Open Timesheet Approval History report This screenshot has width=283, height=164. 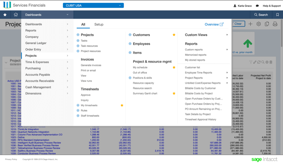coord(200,119)
